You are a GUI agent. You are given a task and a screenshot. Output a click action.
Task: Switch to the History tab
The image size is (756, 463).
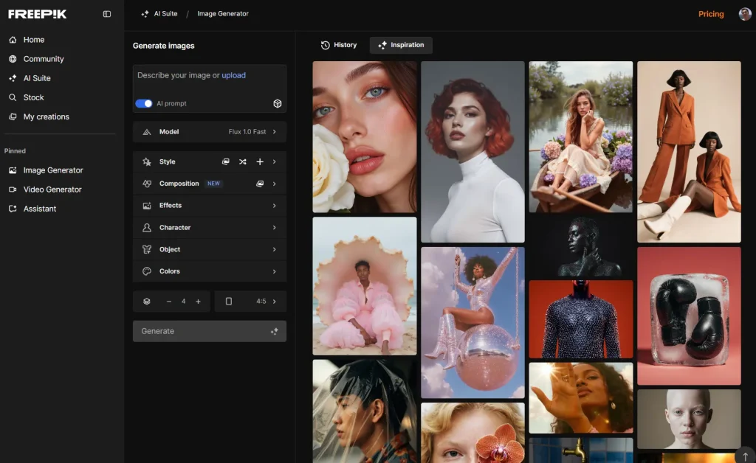coord(339,45)
